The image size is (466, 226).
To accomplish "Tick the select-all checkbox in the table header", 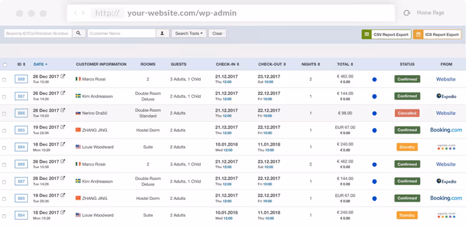I will tap(5, 65).
